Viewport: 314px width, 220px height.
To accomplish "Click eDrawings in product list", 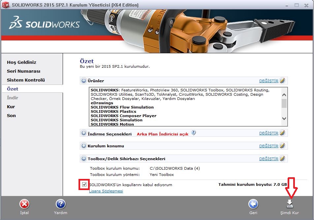I will coord(102,103).
